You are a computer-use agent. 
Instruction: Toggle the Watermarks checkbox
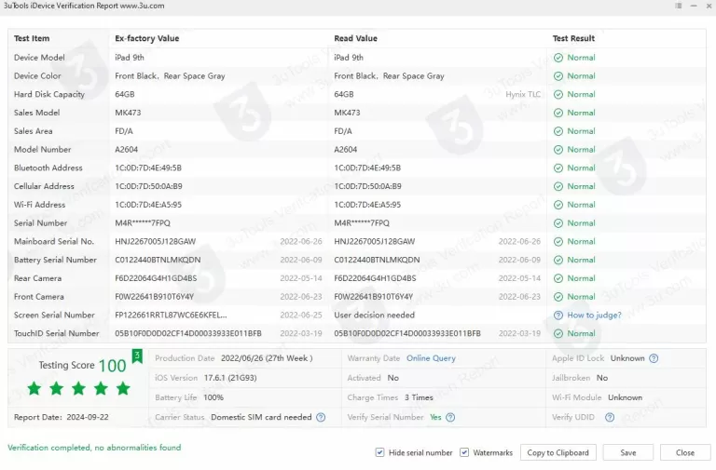point(464,452)
